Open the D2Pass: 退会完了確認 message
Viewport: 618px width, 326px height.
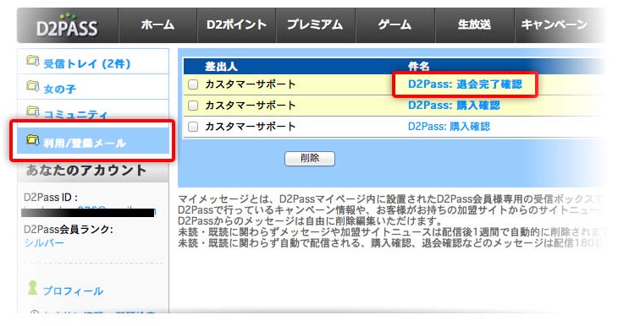coord(465,84)
